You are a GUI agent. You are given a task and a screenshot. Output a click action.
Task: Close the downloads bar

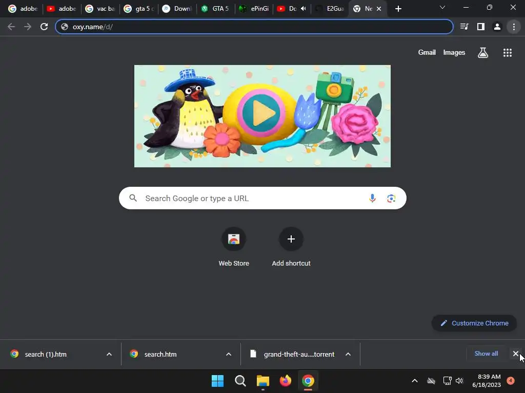(516, 354)
